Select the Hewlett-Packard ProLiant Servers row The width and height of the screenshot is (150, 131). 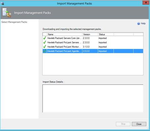[93, 43]
